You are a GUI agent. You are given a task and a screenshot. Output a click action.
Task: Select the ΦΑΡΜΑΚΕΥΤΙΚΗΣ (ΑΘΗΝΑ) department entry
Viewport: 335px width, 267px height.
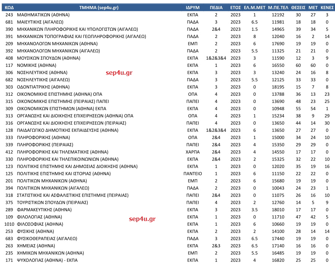[44, 210]
